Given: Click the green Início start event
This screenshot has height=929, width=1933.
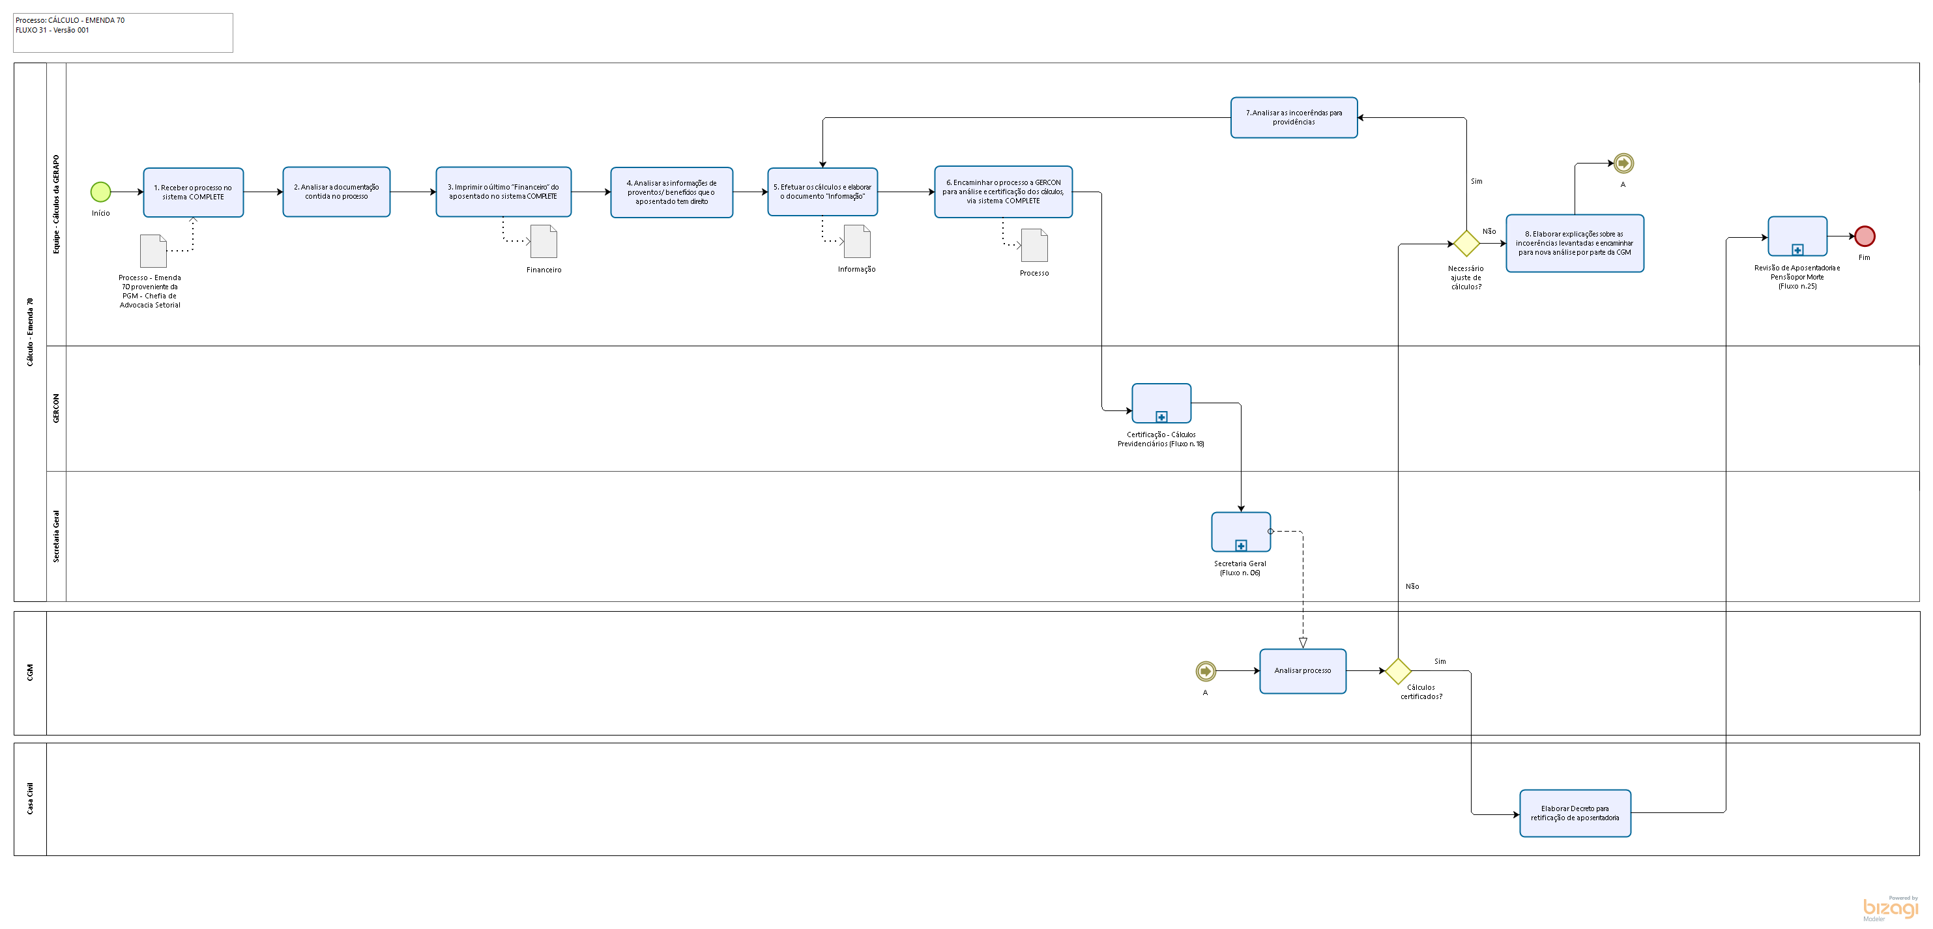Looking at the screenshot, I should 100,192.
